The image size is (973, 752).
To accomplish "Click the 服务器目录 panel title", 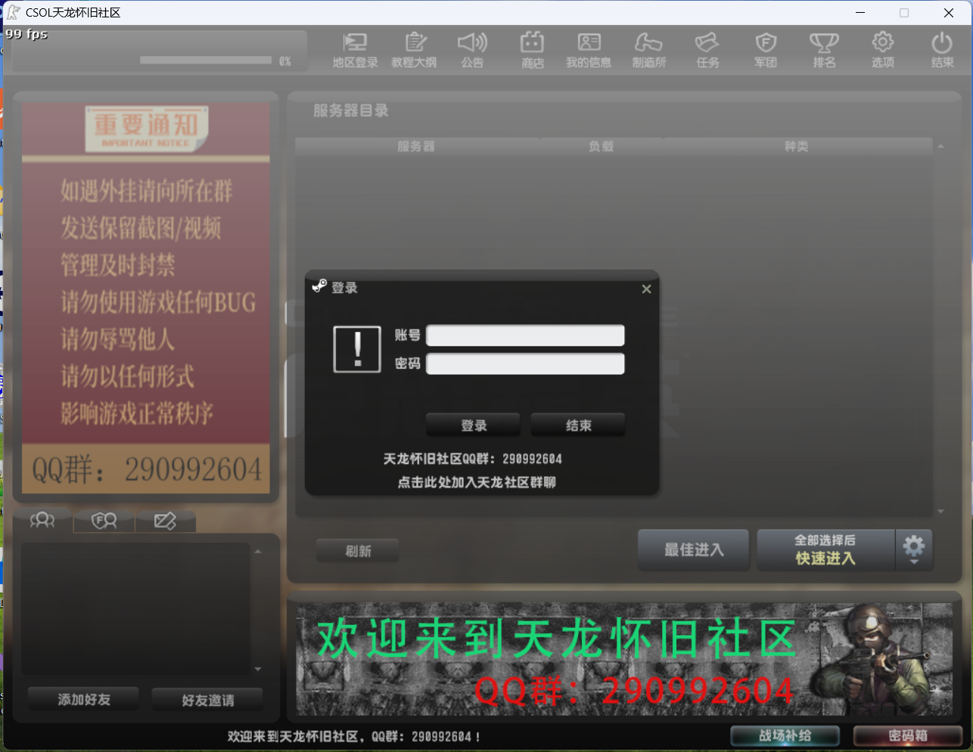I will point(350,111).
